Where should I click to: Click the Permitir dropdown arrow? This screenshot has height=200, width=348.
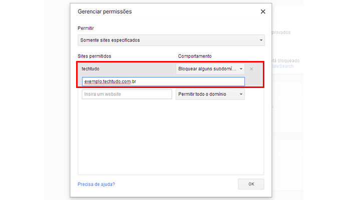pyautogui.click(x=261, y=40)
